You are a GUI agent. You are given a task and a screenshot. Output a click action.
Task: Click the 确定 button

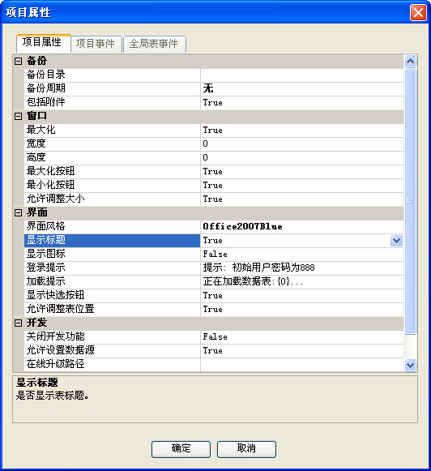pos(181,449)
